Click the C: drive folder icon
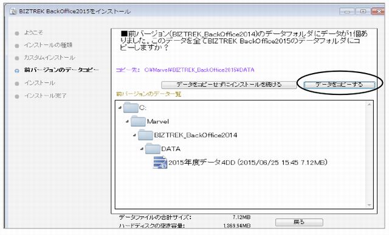The width and height of the screenshot is (389, 235). point(131,107)
